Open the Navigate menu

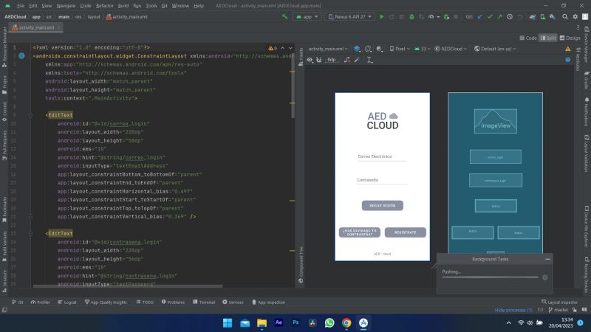tap(66, 6)
